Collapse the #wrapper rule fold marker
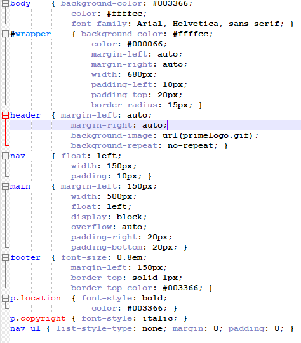The image size is (301, 343). coord(5,34)
